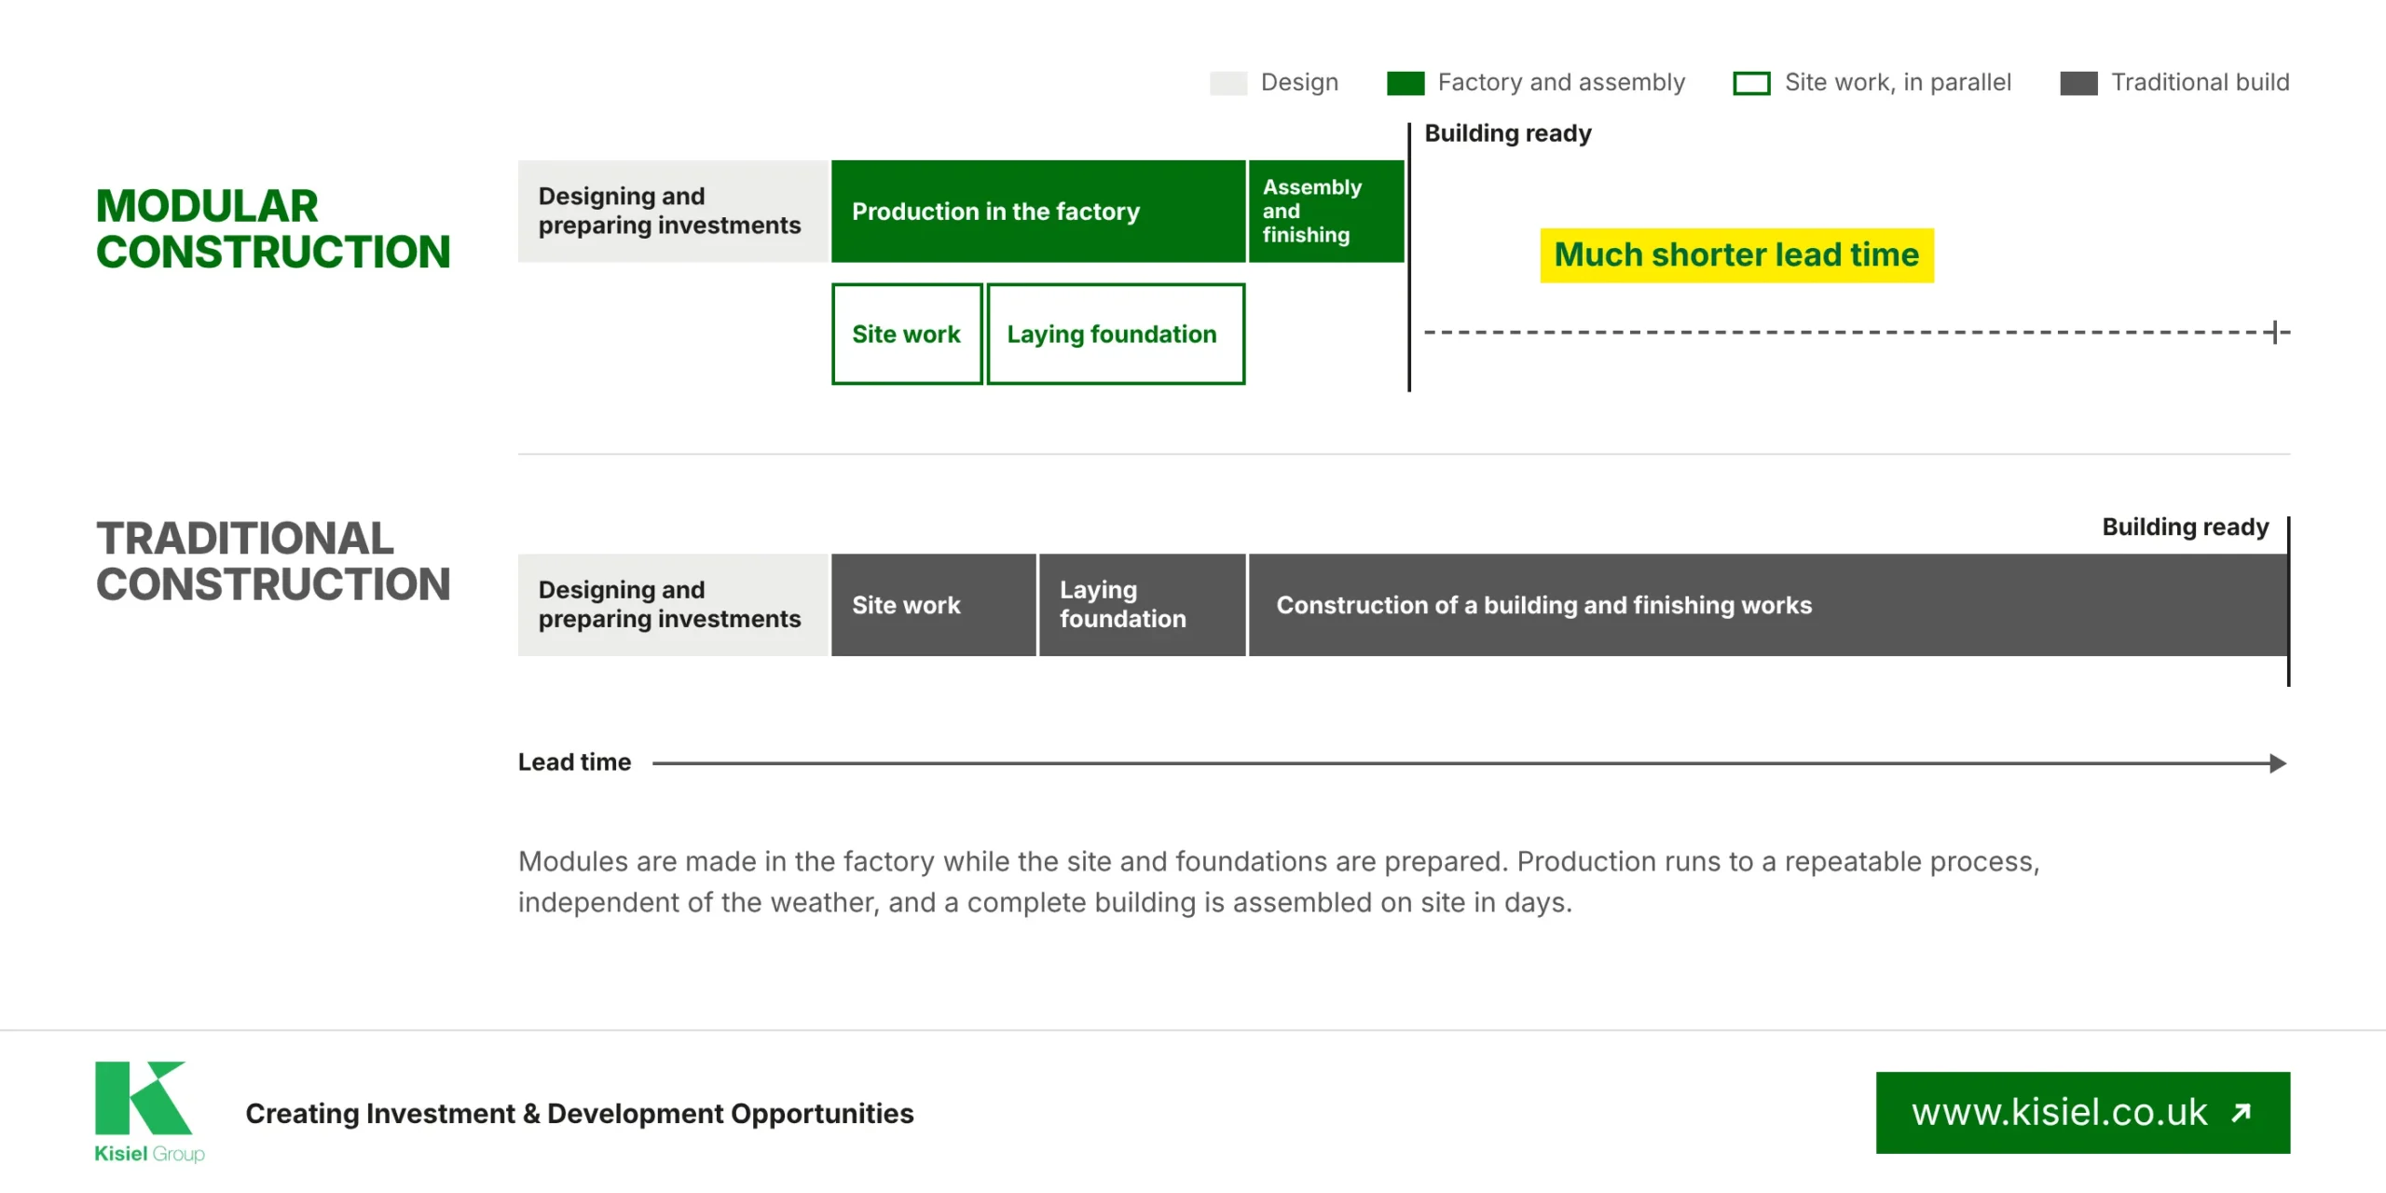Click the dark grey Site work block
Image resolution: width=2386 pixels, height=1193 pixels.
pyautogui.click(x=933, y=605)
